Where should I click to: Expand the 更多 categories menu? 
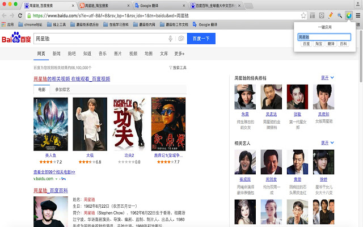179,53
